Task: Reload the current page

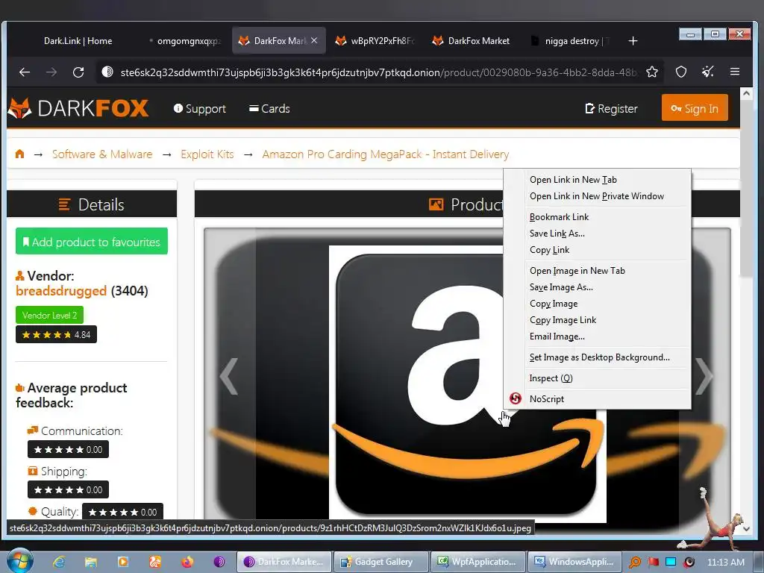Action: (x=78, y=72)
